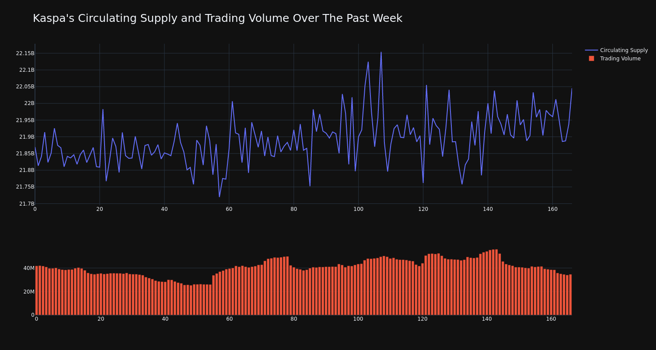Click the 22B y-axis label

coord(29,103)
